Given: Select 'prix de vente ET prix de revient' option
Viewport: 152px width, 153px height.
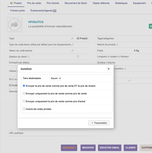Looking at the screenshot, I should [x=24, y=86].
